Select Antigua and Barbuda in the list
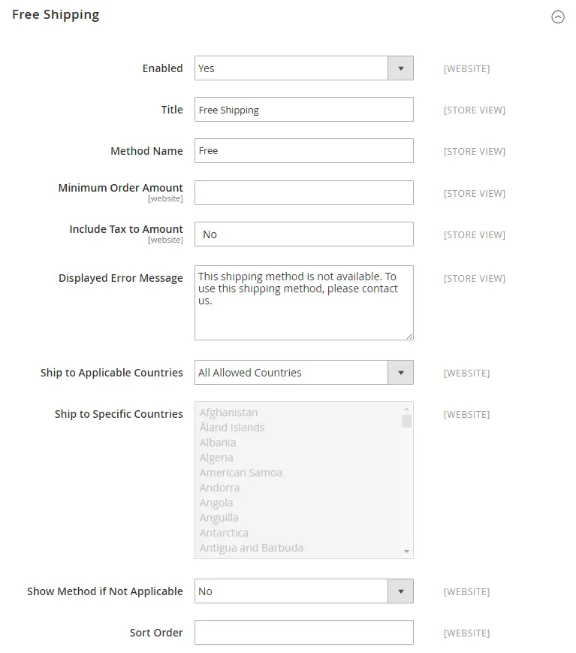Screen dimensions: 576x653 (251, 547)
